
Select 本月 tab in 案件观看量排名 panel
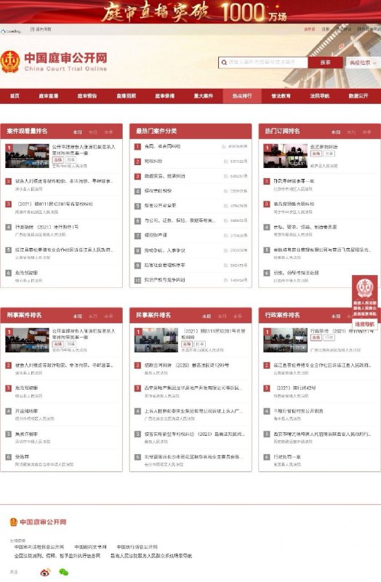coord(93,132)
